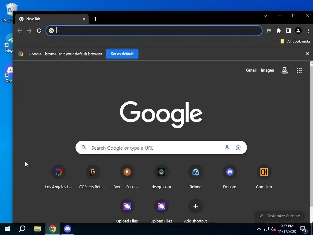
Task: Click the taskbar clock showing 9:57 PM
Action: (287, 229)
